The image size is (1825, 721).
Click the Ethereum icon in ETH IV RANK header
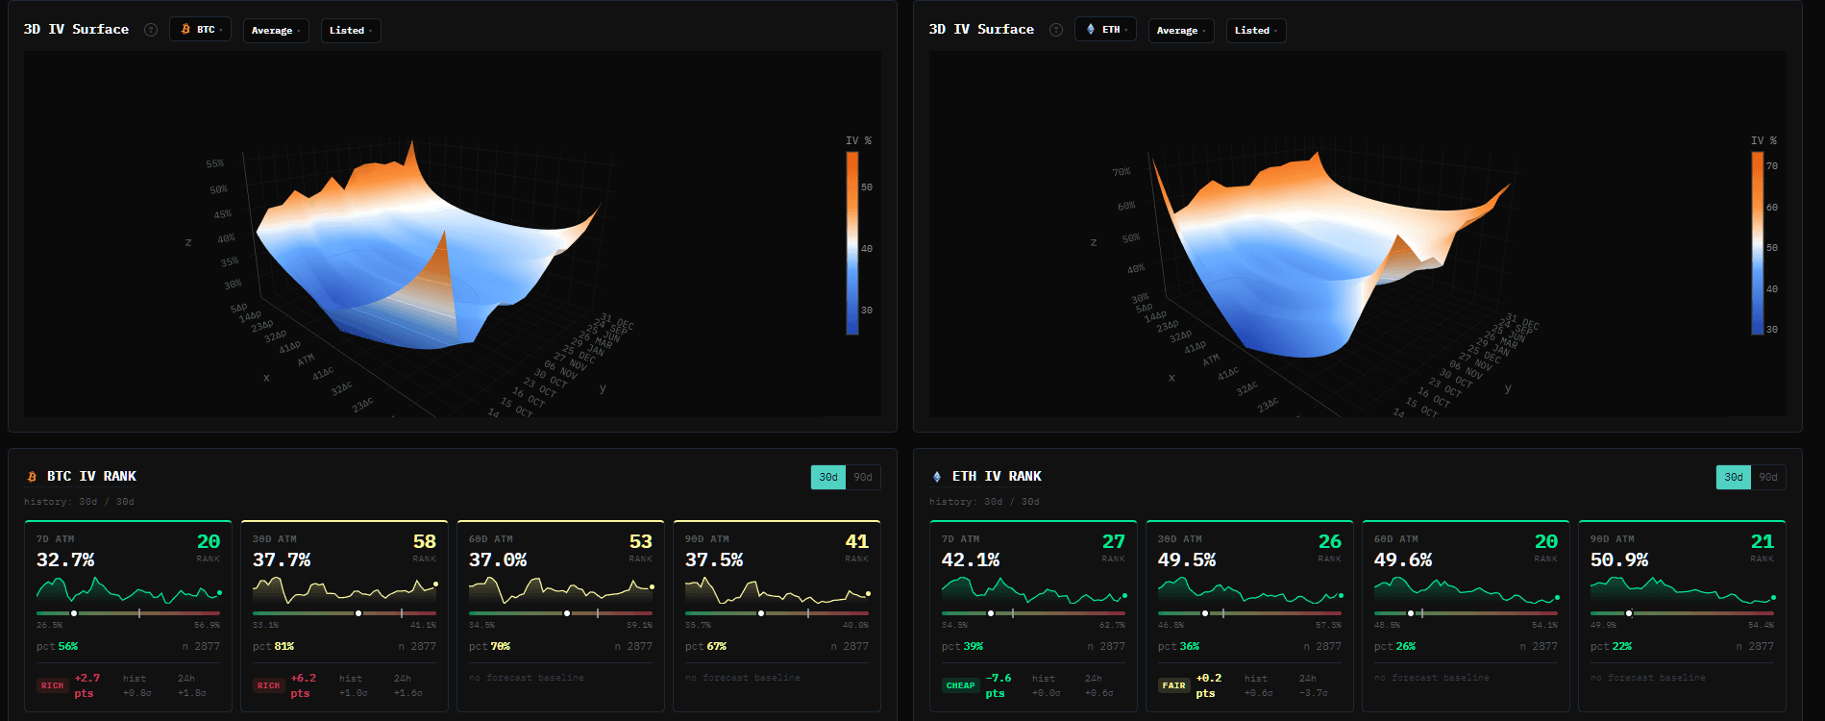pos(937,477)
